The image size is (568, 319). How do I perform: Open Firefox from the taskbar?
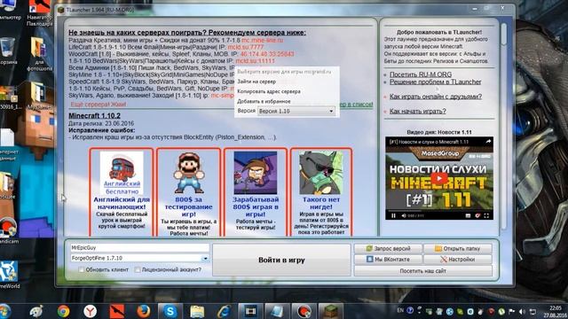(x=144, y=311)
